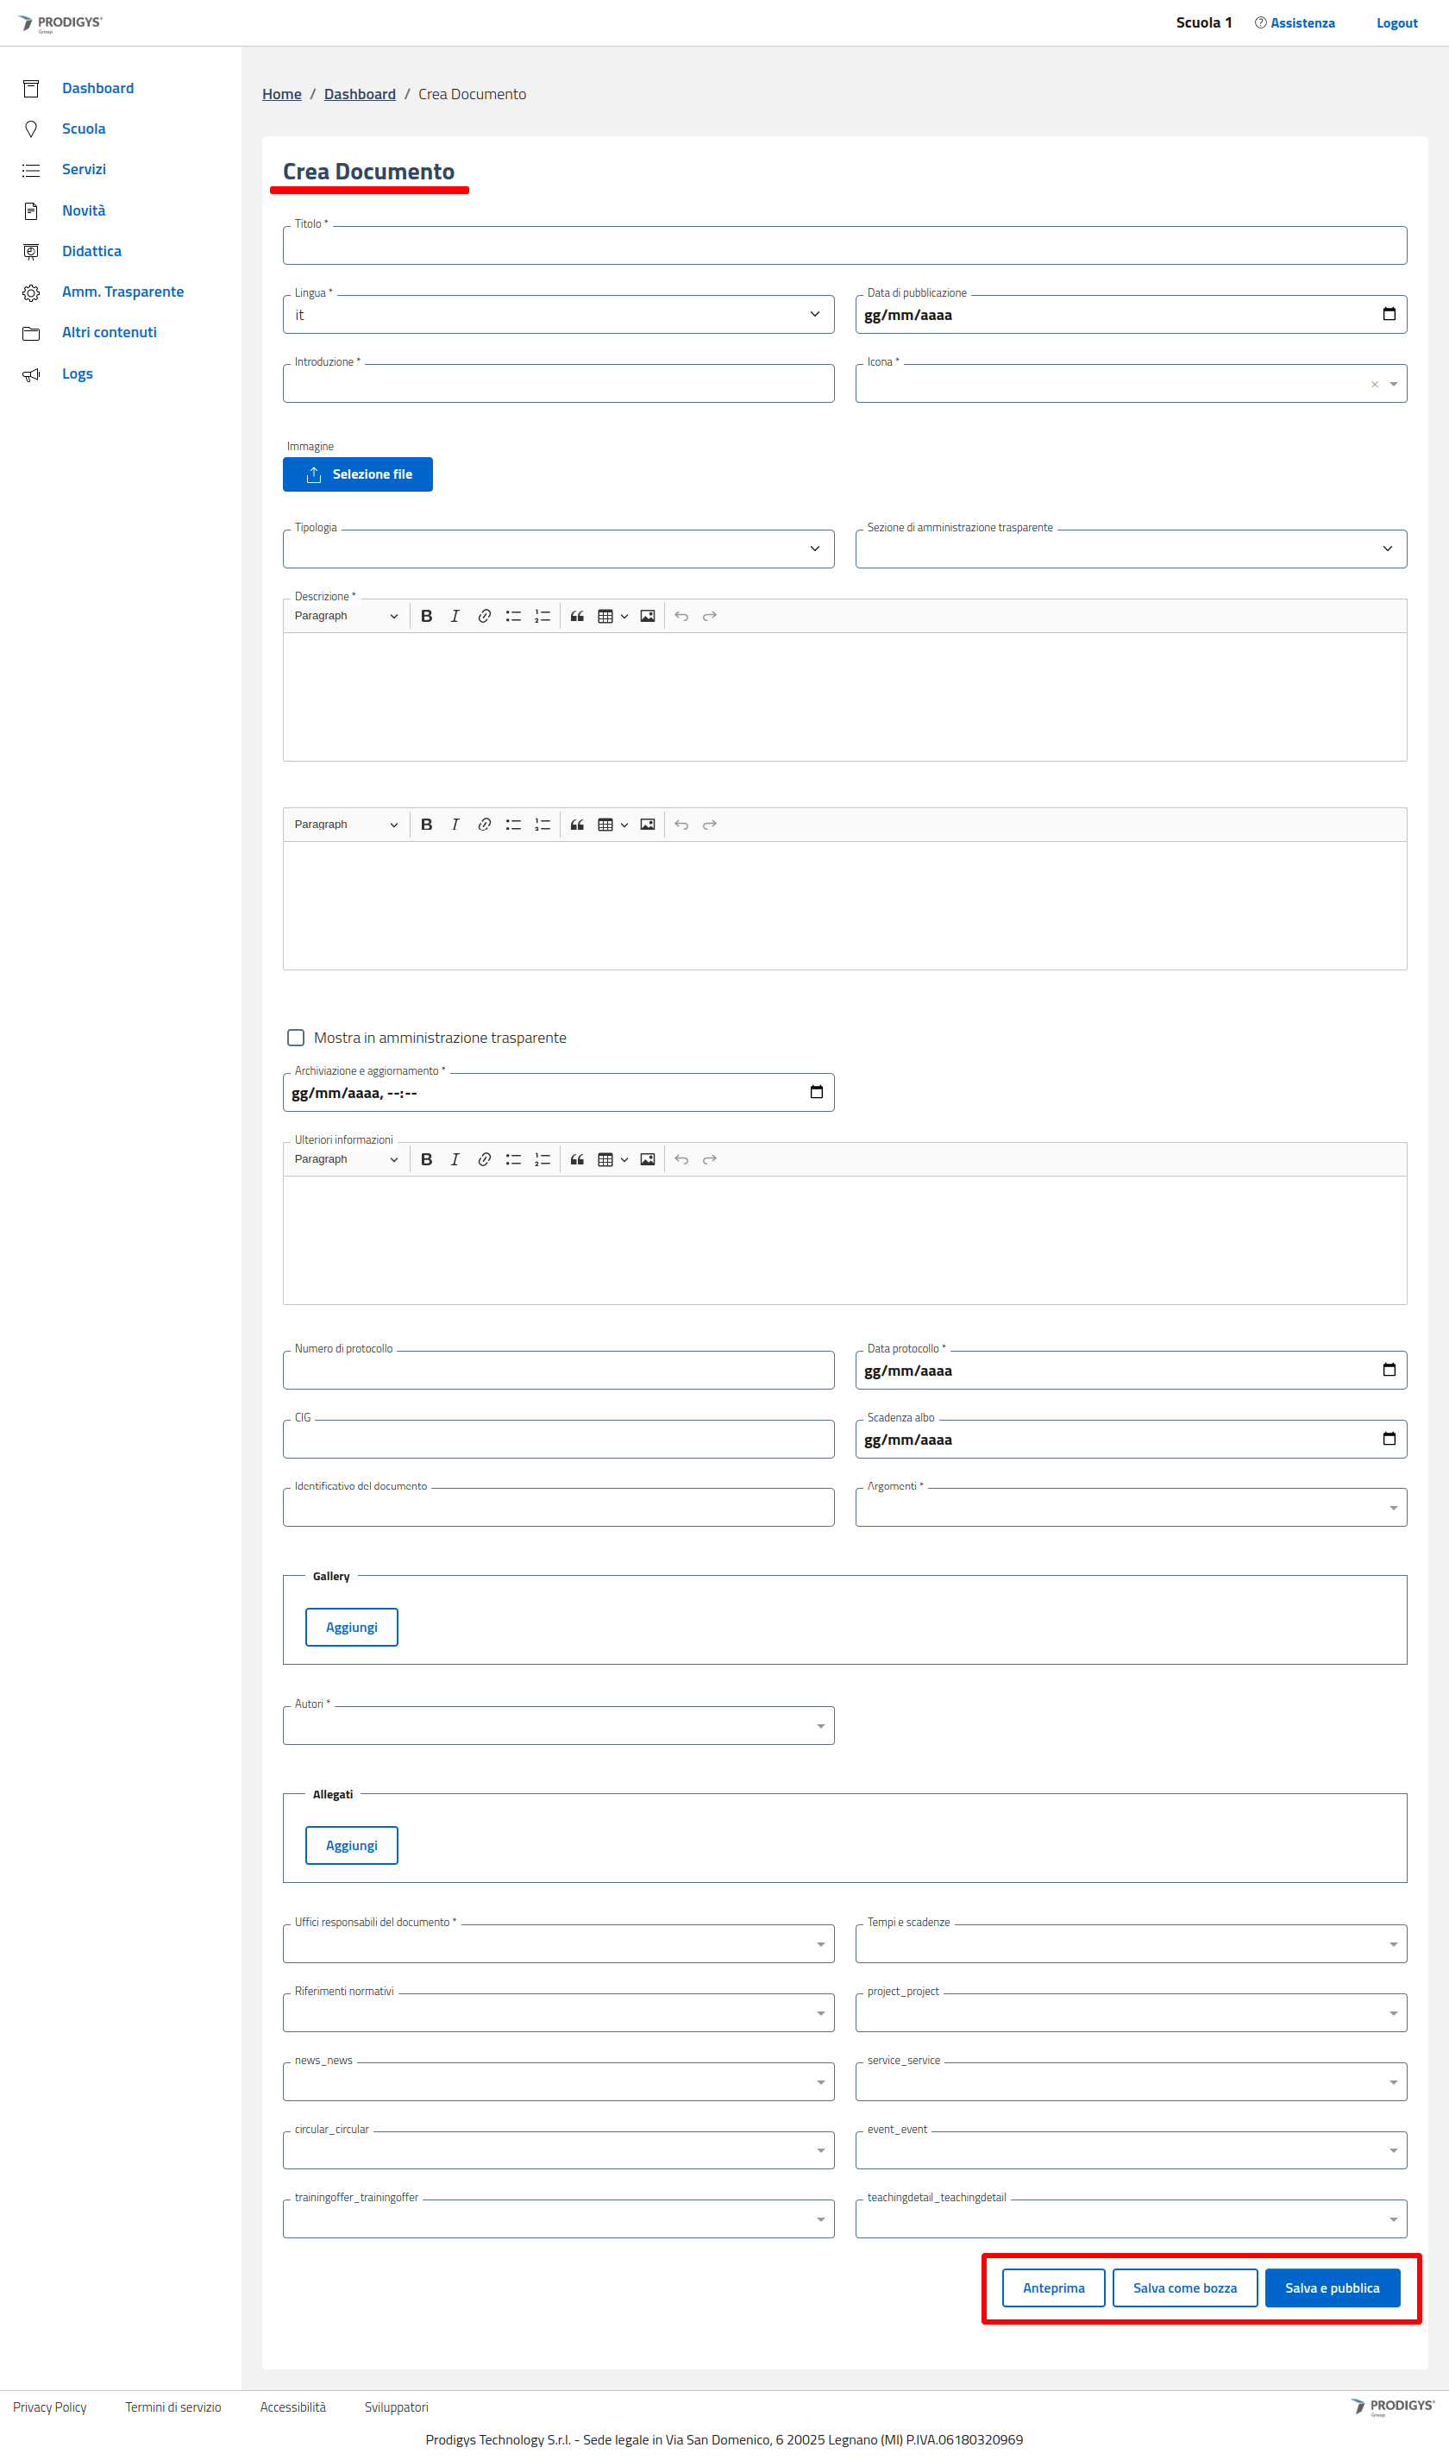1449x2460 pixels.
Task: Expand the Tipologia dropdown
Action: coord(557,549)
